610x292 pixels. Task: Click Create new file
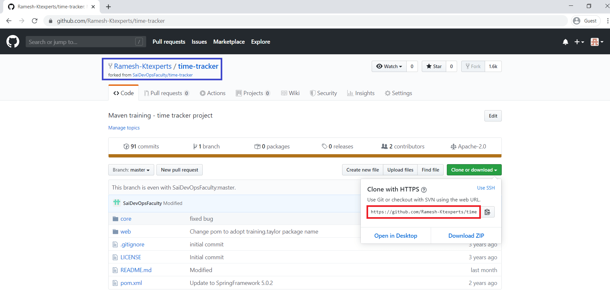[363, 170]
